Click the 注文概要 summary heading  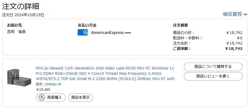[180, 25]
